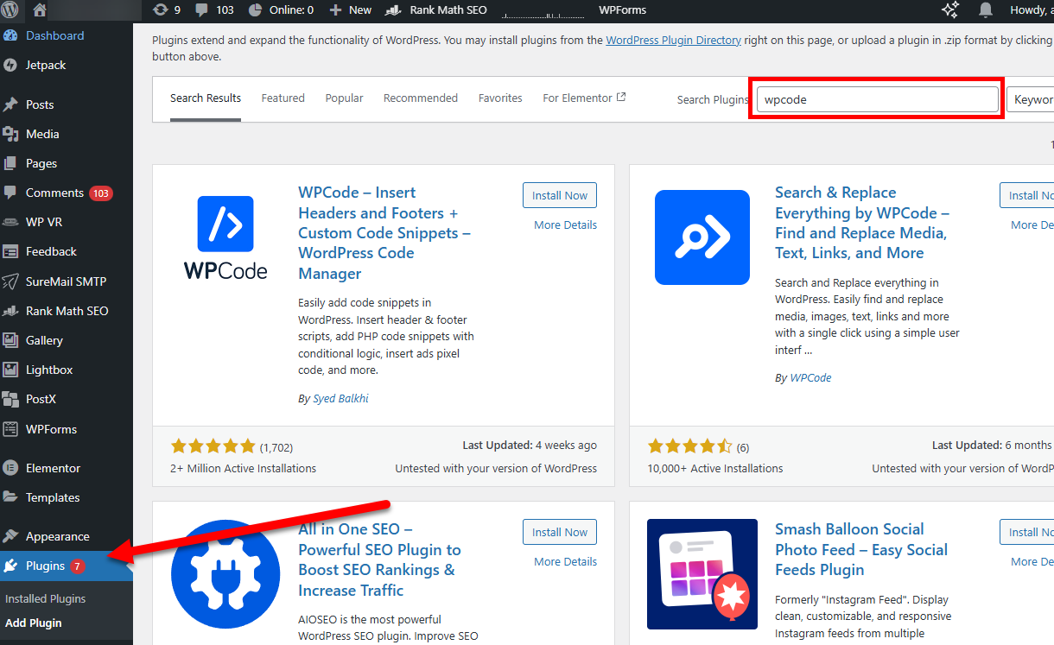Visit site via the home icon
The height and width of the screenshot is (645, 1054).
click(x=40, y=10)
